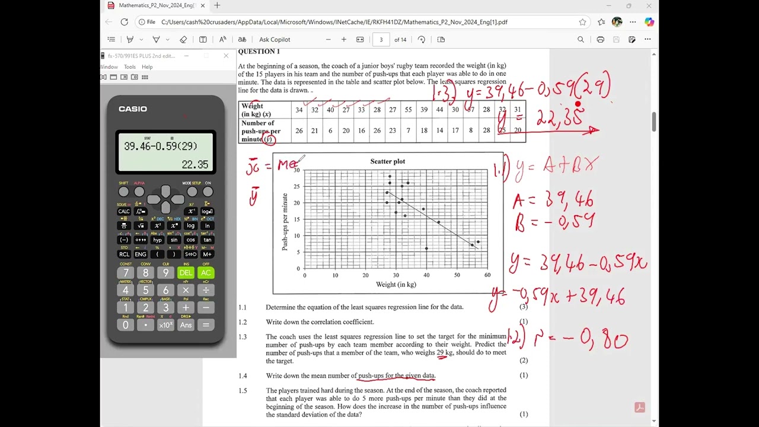Screen dimensions: 759x427
Task: Click the equals key on the calculator
Action: pyautogui.click(x=206, y=325)
